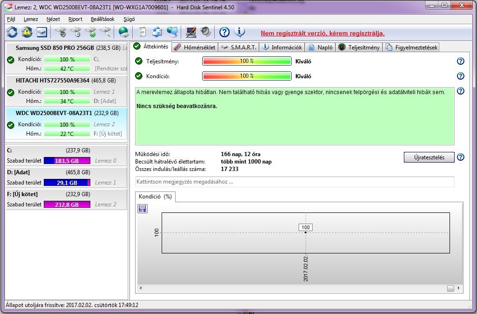Switch to the Hőmérséklet tab

(x=195, y=48)
